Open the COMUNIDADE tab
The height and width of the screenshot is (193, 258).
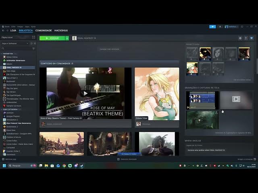[44, 31]
